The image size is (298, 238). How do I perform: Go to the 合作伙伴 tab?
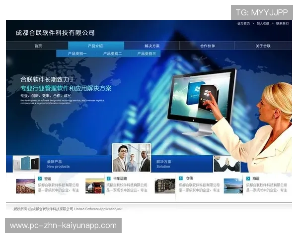click(207, 46)
